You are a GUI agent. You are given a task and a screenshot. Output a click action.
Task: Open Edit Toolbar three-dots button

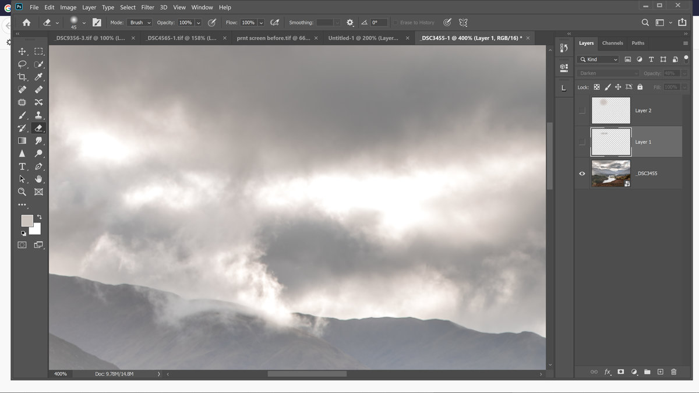(x=22, y=204)
